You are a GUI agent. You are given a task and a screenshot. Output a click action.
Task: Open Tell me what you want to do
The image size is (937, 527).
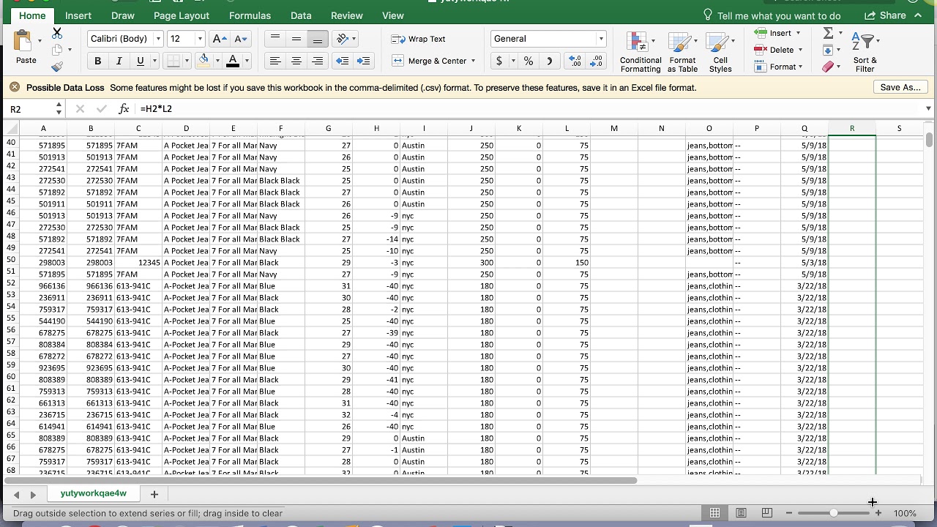pos(772,15)
